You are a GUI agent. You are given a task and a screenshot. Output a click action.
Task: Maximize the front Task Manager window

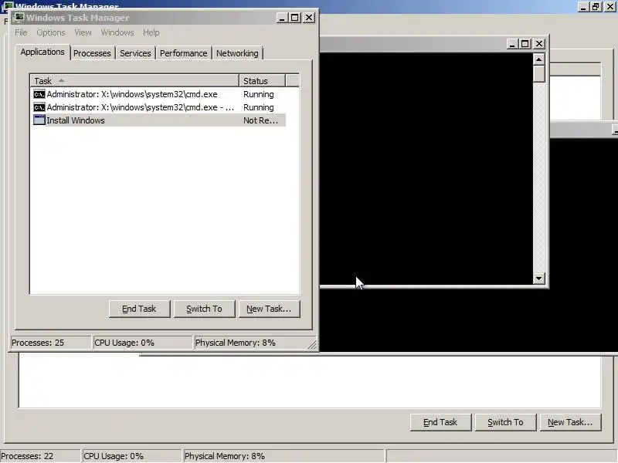(x=295, y=18)
